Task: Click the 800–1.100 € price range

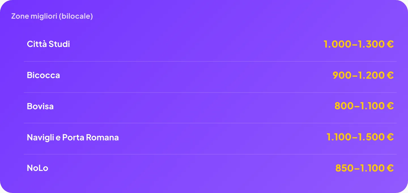Action: tap(364, 106)
